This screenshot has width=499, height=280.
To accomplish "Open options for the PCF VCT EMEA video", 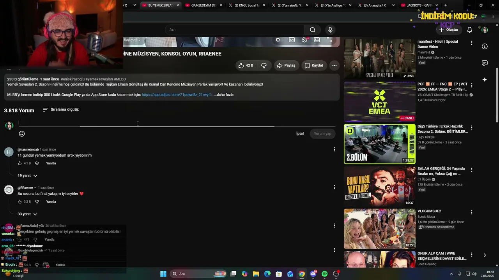I will click(x=472, y=85).
